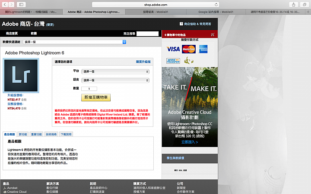Open the software (軟體) menu item
Viewport: 311px width, 194px height.
34,34
